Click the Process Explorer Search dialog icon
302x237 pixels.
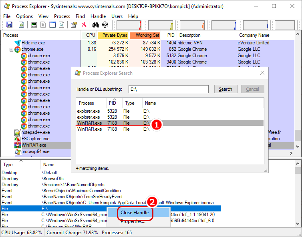78,73
